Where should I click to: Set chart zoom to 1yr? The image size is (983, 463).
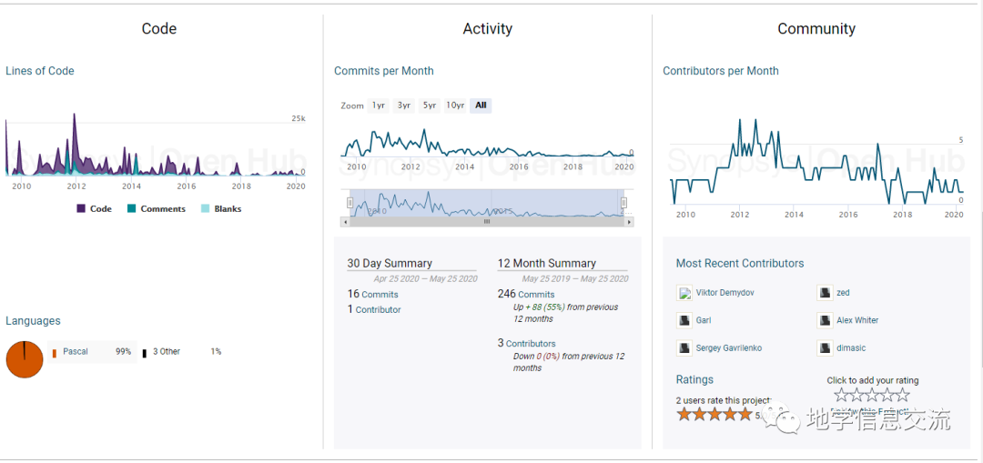coord(378,106)
